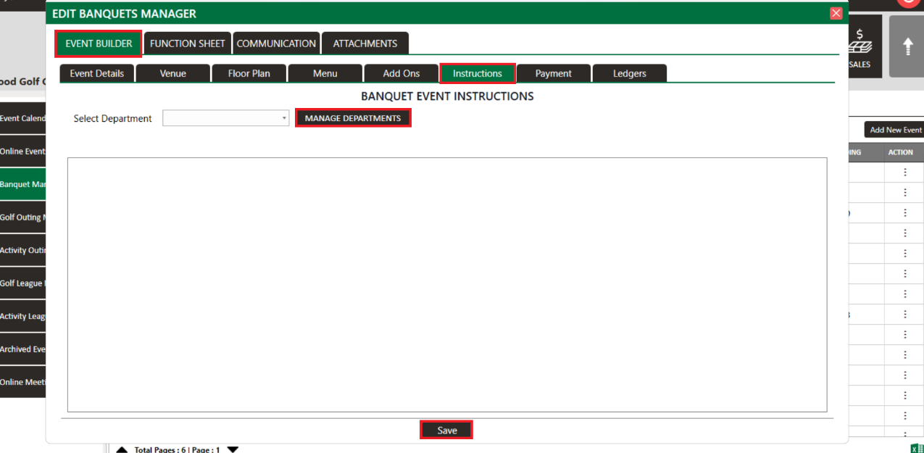
Task: Close the Edit Banquets Manager dialog
Action: (x=836, y=13)
